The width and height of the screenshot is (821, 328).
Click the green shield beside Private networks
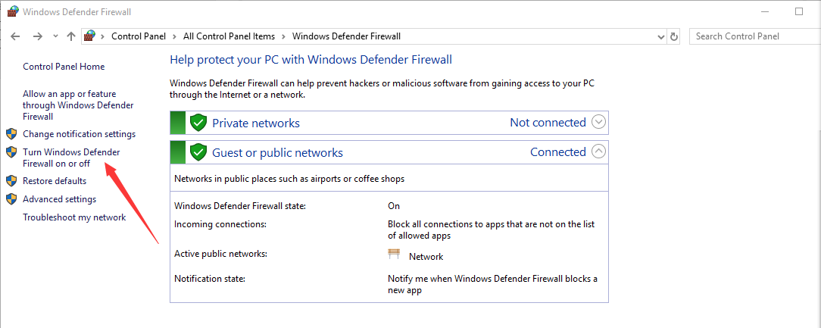tap(198, 123)
